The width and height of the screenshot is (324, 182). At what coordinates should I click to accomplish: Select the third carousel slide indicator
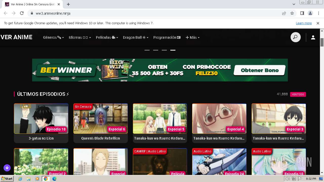[164, 50]
